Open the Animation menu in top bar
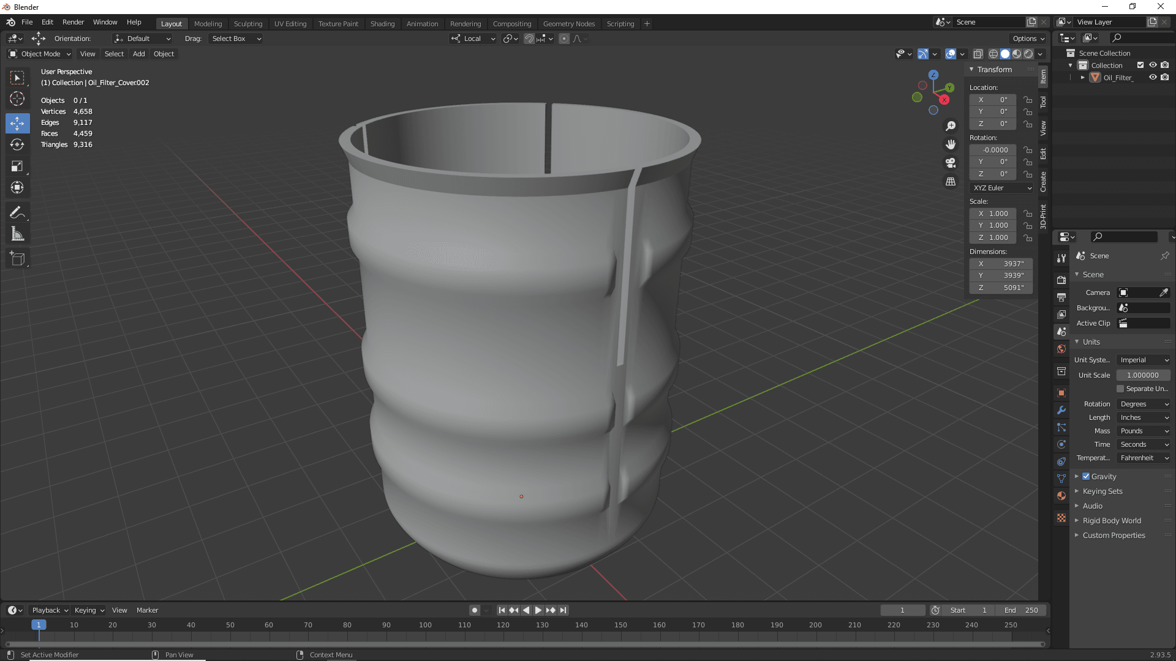Screen dimensions: 1176x661 pos(423,23)
